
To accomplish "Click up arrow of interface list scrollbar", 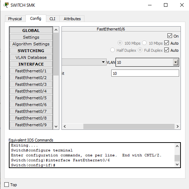I will coord(56,30).
